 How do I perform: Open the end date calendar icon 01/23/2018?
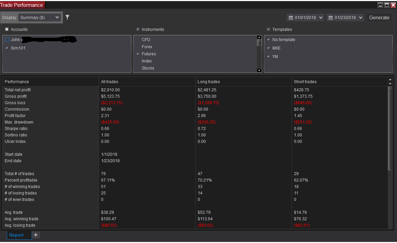(x=330, y=18)
